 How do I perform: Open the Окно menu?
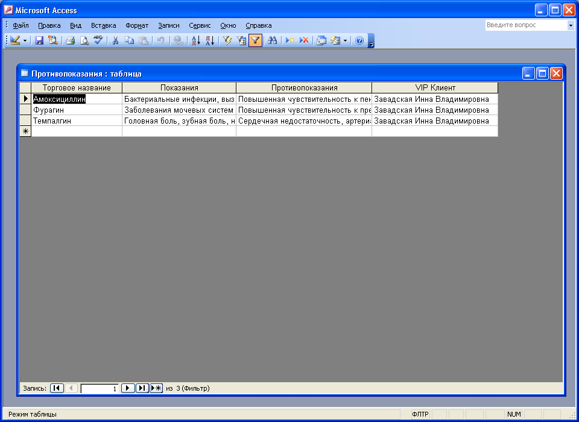click(x=228, y=25)
